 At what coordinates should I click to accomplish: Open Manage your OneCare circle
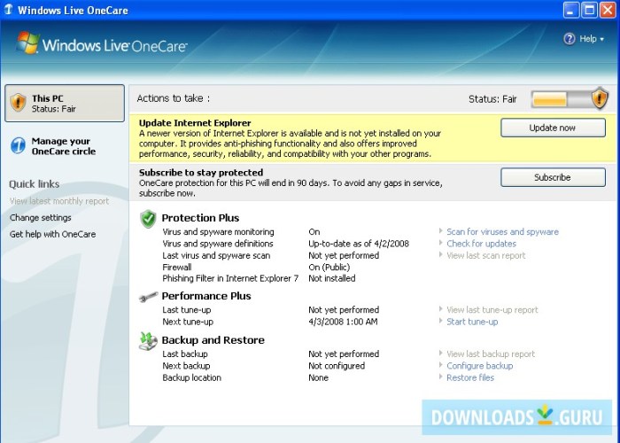tap(63, 146)
